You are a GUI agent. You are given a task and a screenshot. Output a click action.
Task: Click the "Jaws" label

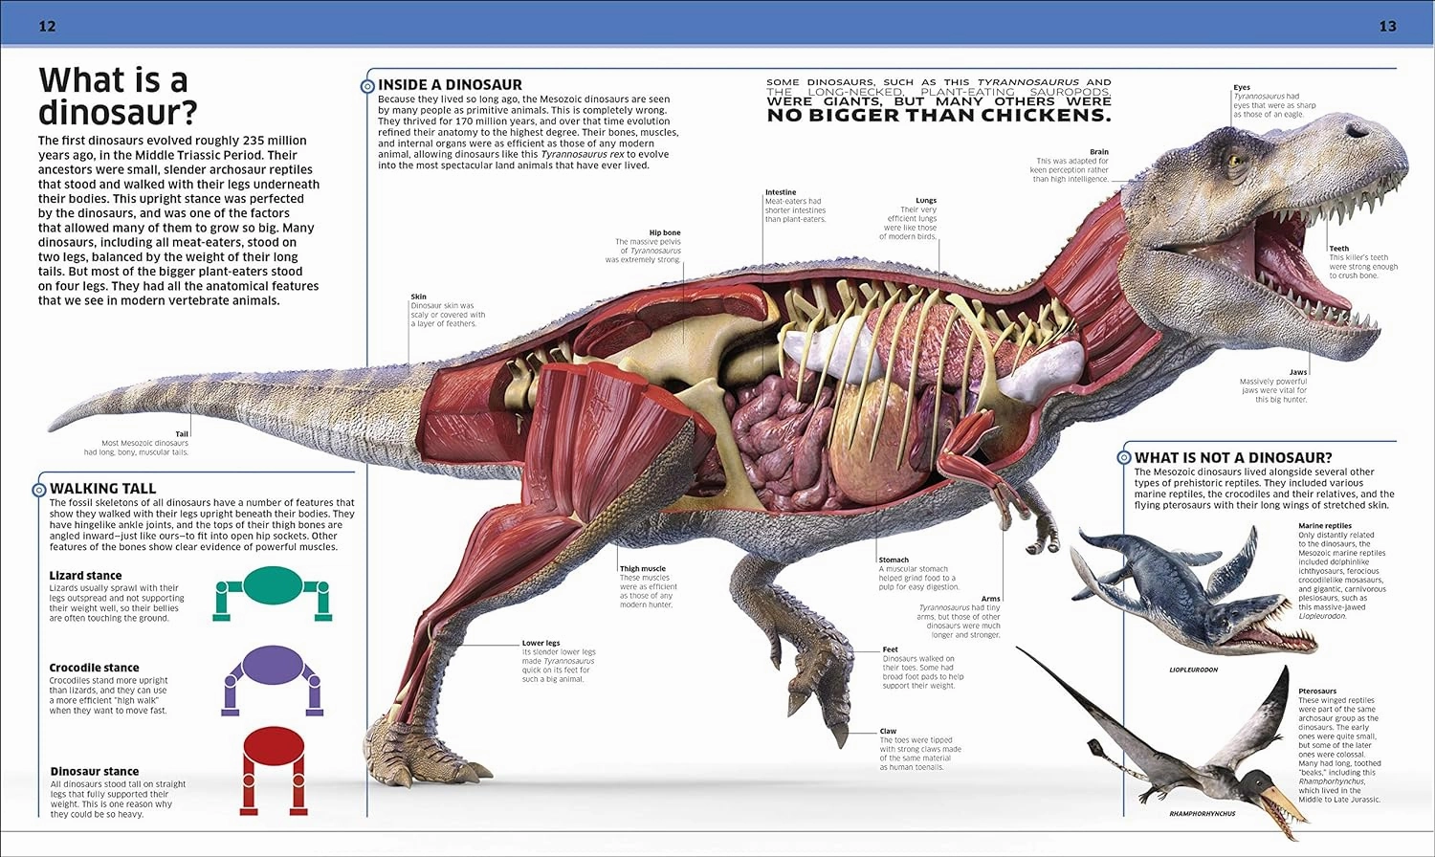(x=1297, y=372)
